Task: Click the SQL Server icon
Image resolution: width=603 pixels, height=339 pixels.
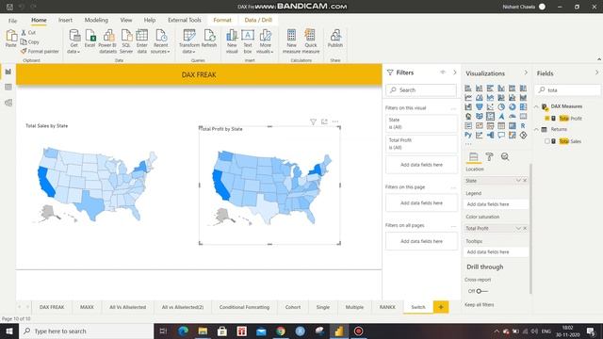Action: point(126,41)
